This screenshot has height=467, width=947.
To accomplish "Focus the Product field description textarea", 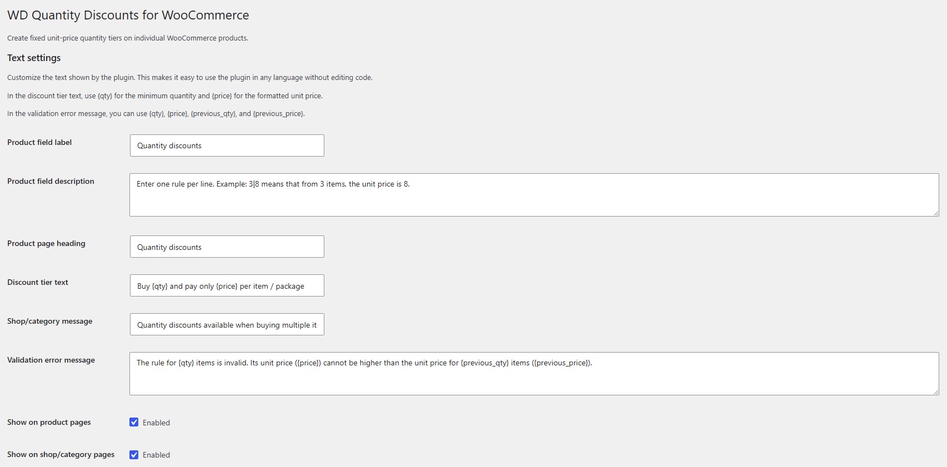I will point(534,195).
